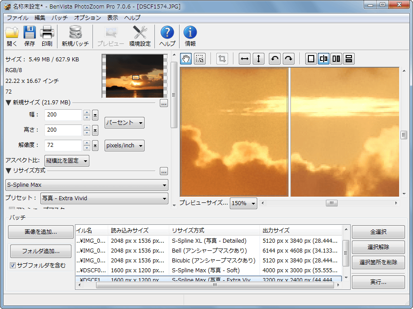This screenshot has height=309, width=413.
Task: Collapse the リサイズ方式 section triangle
Action: (8, 171)
